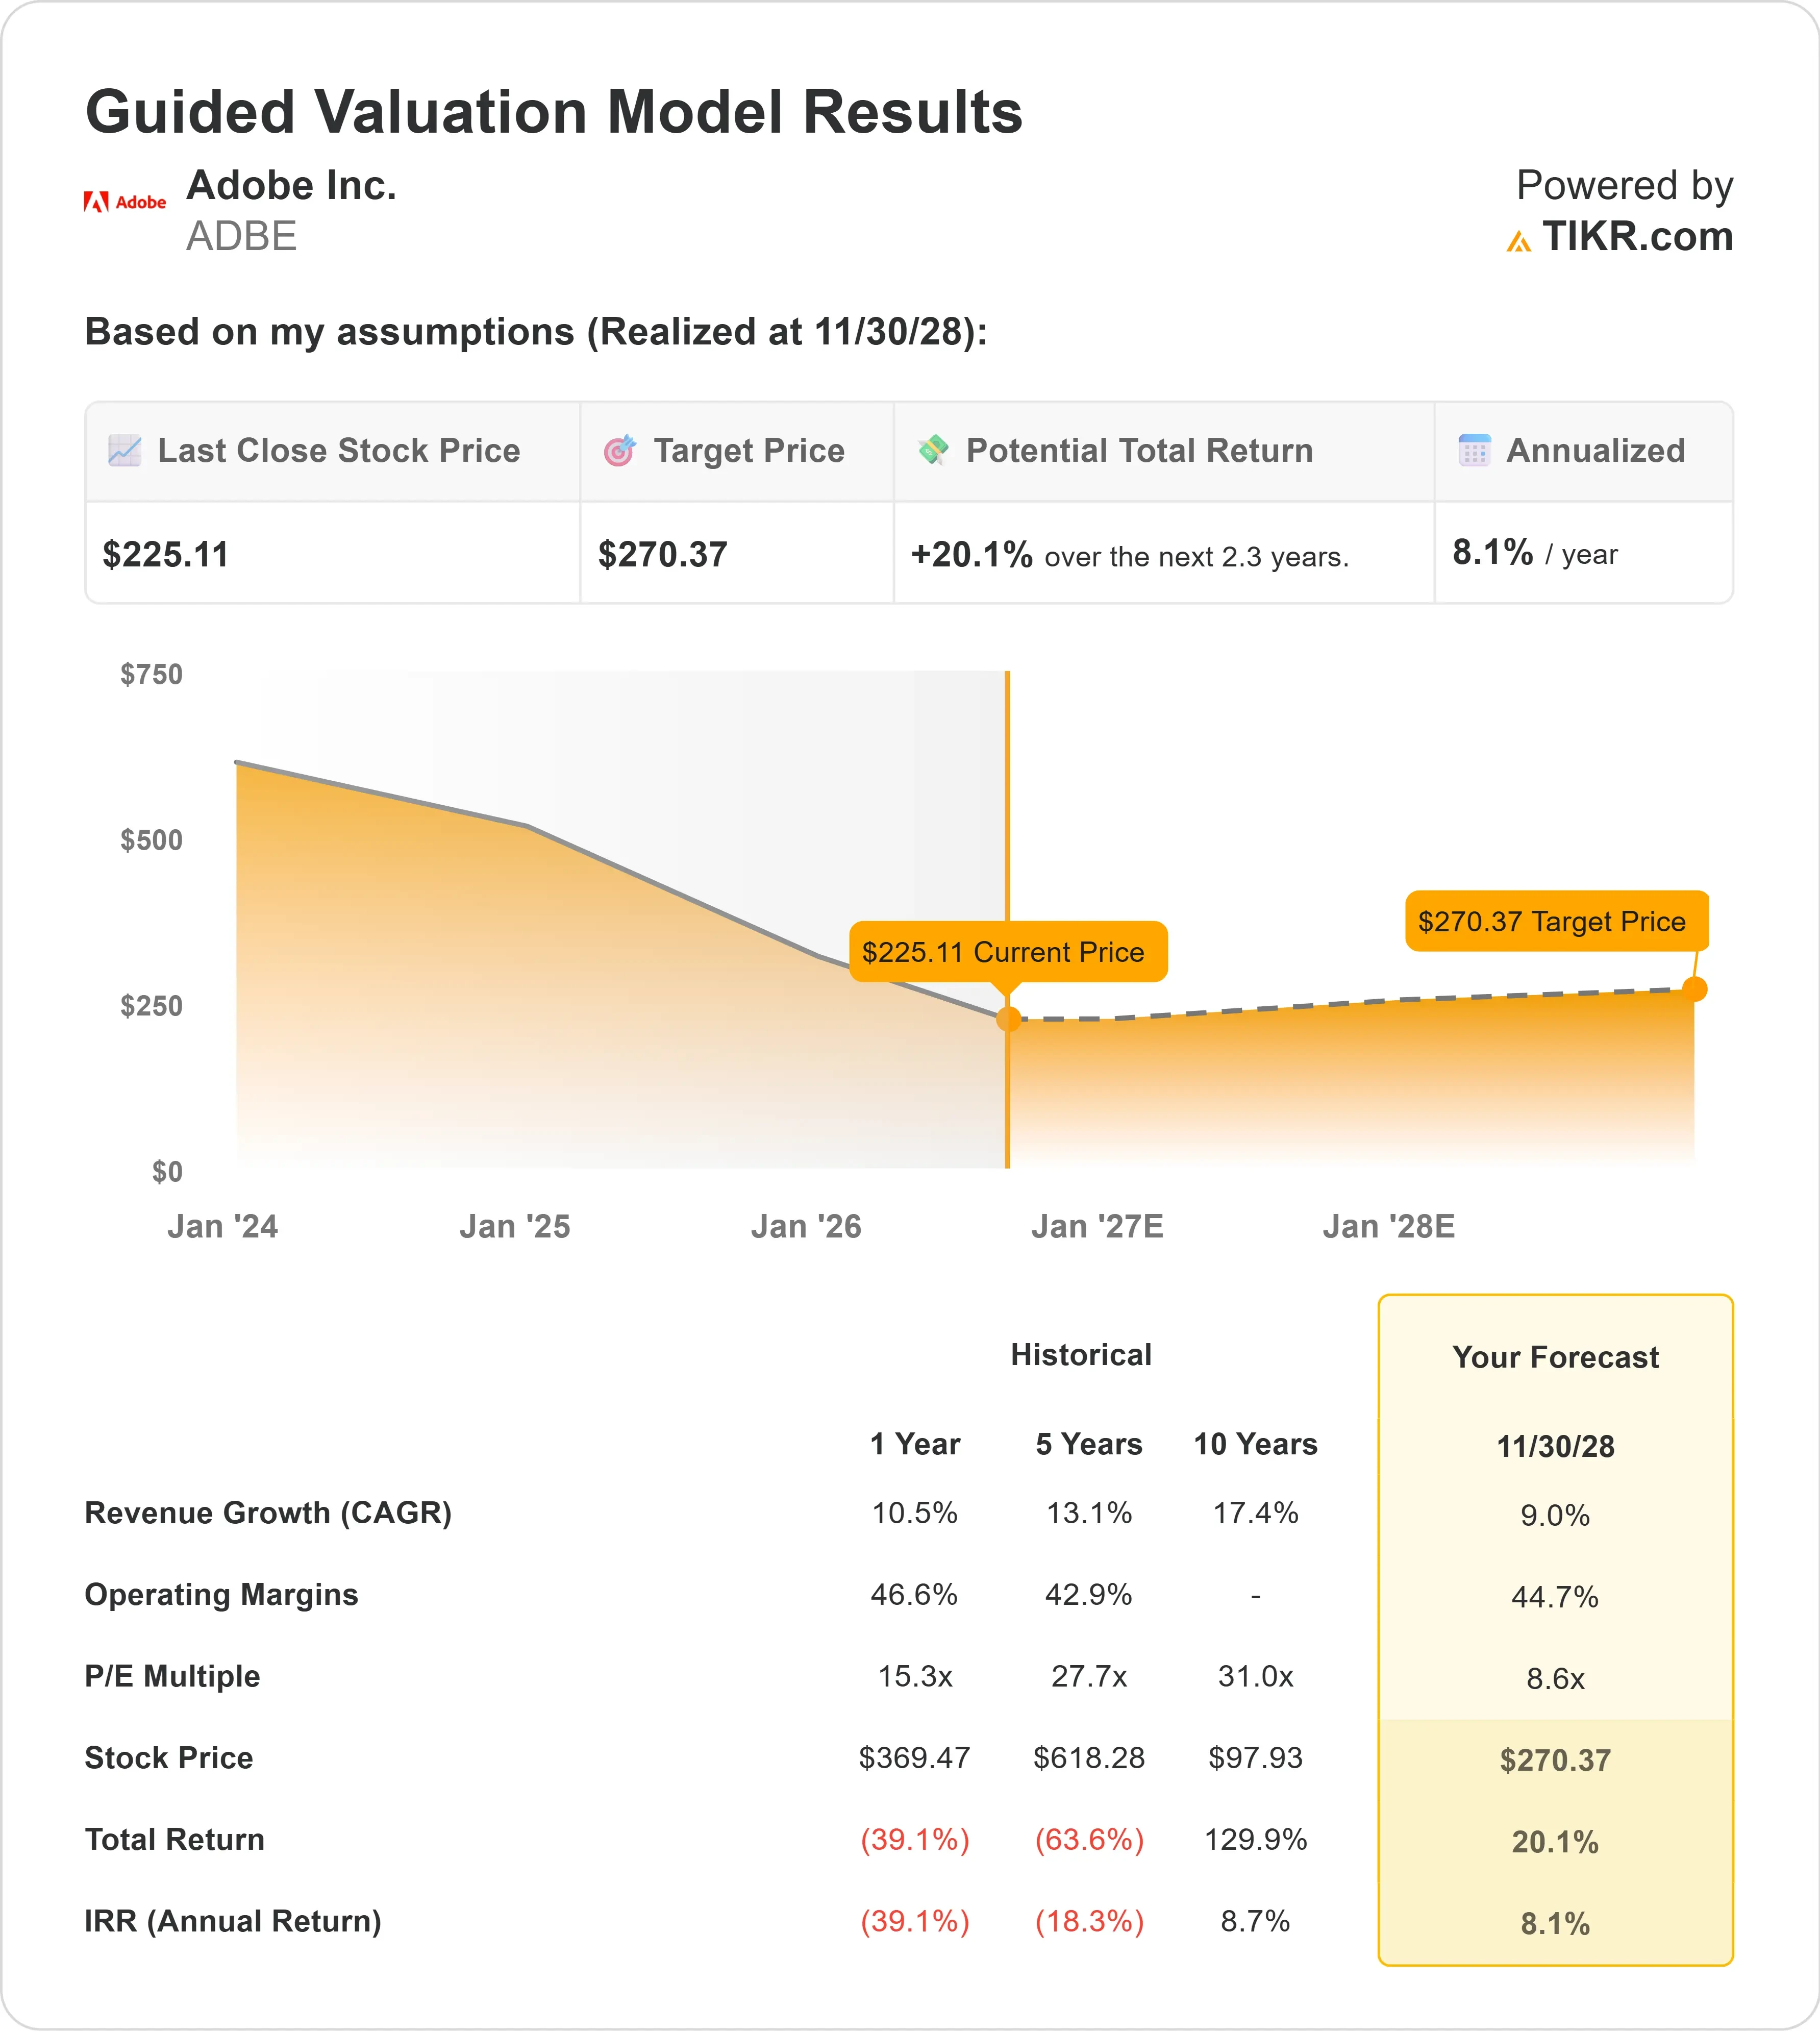Click the "Jan '24" axis label
The height and width of the screenshot is (2032, 1820).
coord(223,1226)
